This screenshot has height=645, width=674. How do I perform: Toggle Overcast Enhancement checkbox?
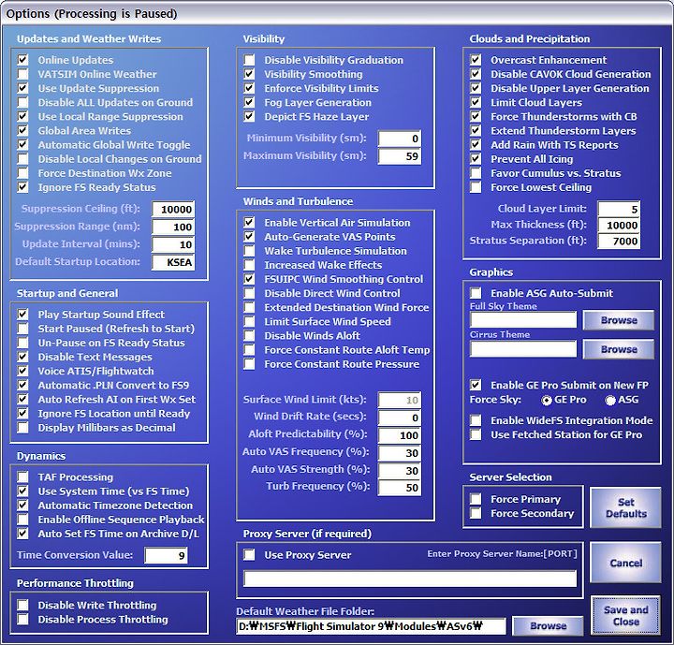pos(476,60)
